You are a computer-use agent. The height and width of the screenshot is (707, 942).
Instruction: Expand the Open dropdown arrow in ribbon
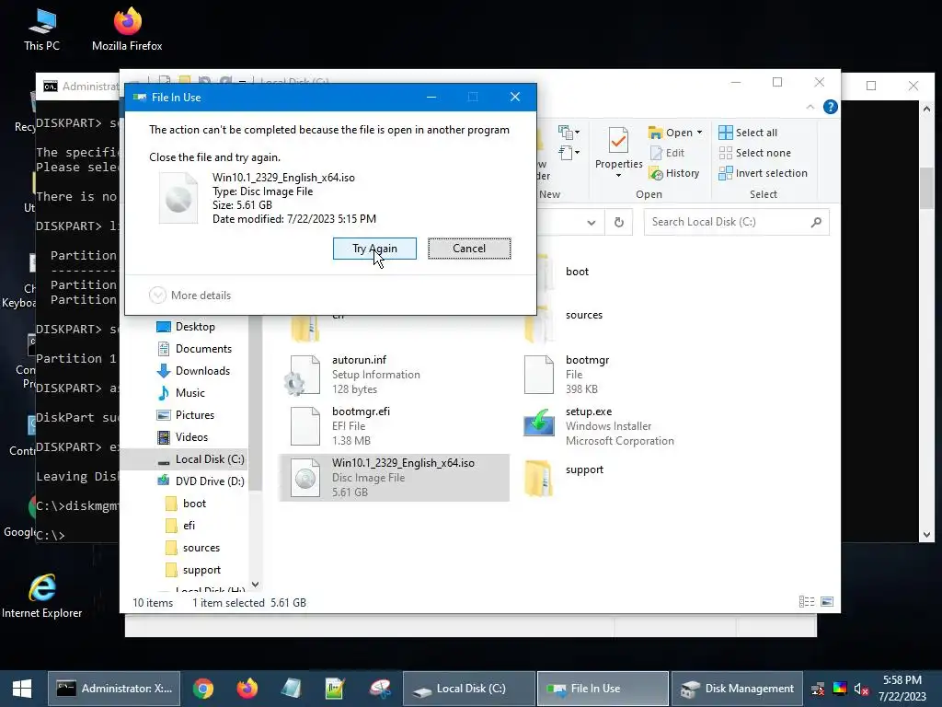(x=699, y=133)
